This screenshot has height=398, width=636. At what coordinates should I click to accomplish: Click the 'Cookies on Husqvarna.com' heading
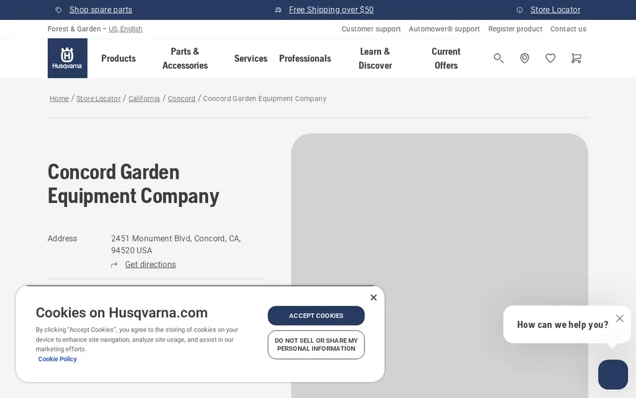[x=122, y=312]
